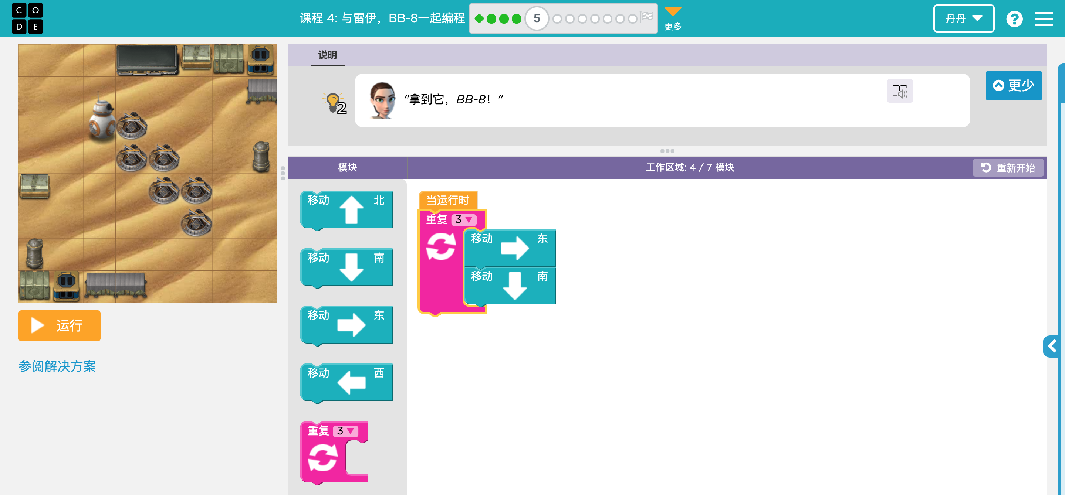The height and width of the screenshot is (495, 1065).
Task: Select the toolbox 移动 东 block
Action: [x=346, y=325]
